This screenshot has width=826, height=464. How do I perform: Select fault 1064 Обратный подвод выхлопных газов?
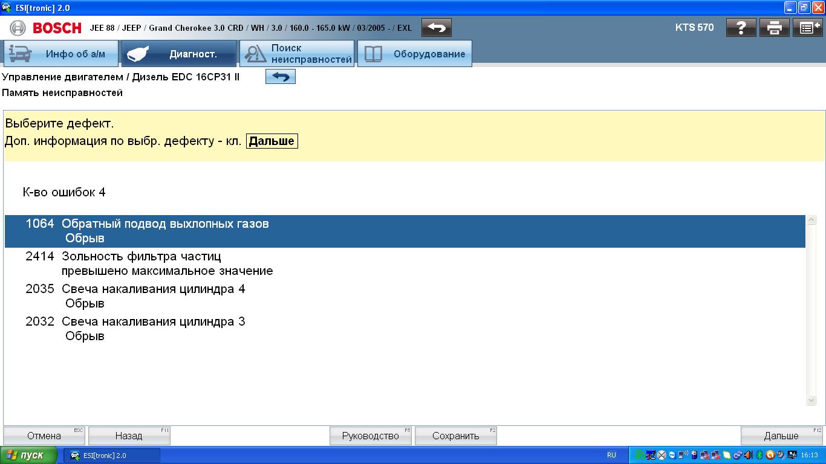coord(405,231)
